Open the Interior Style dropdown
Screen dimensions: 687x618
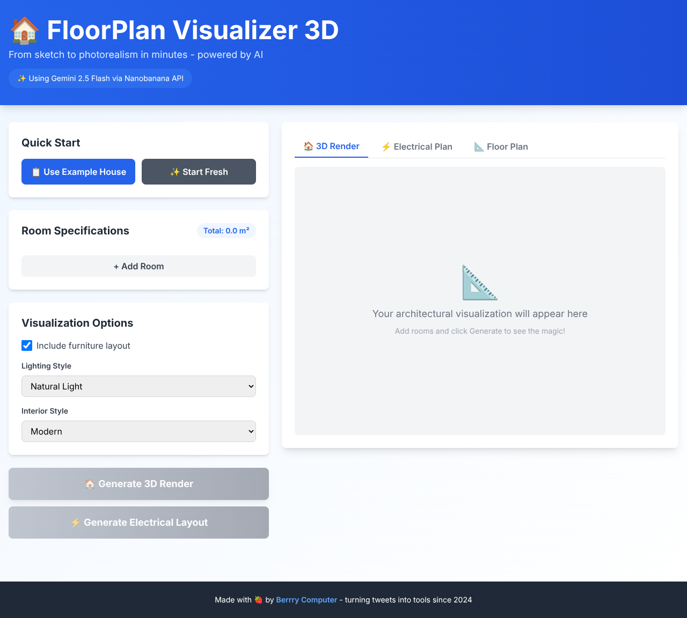coord(138,431)
